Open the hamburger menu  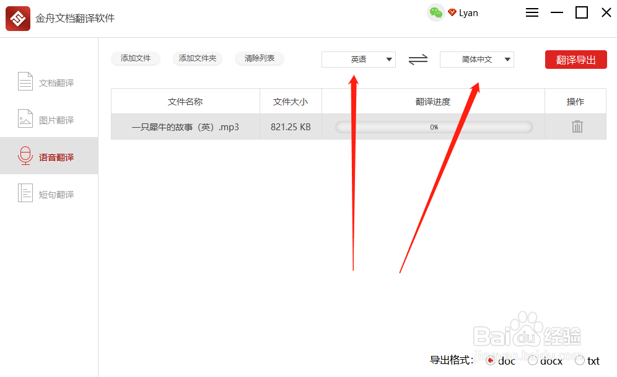[532, 12]
